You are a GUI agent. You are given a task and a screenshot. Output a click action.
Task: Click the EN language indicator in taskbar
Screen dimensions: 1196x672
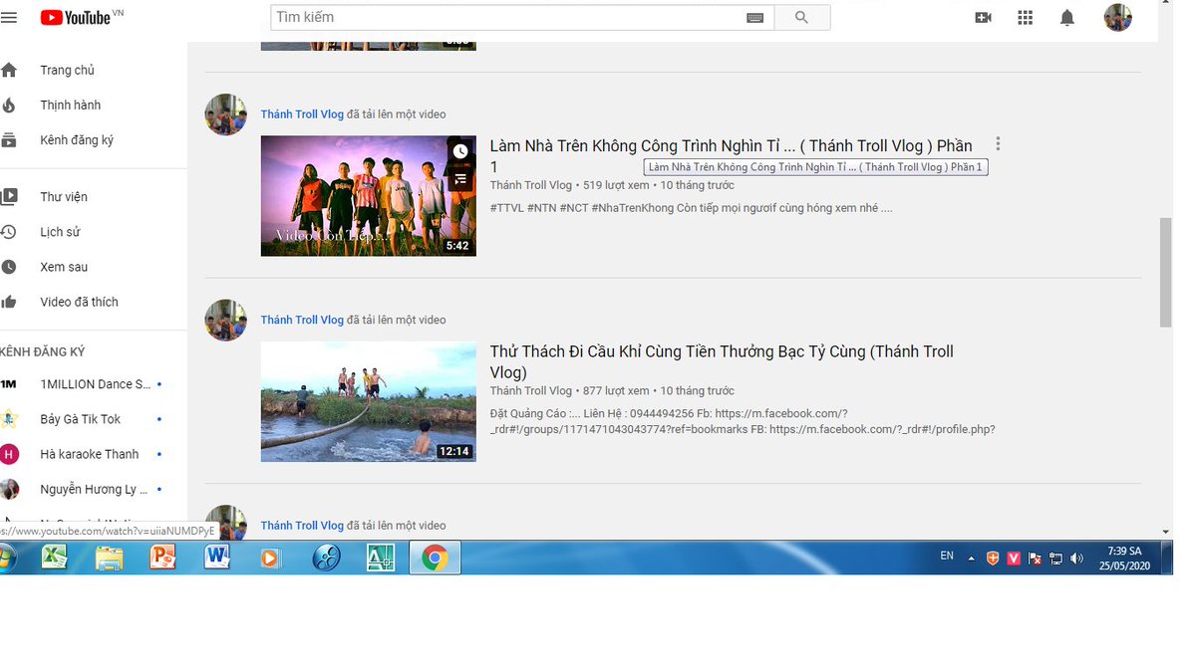(947, 556)
